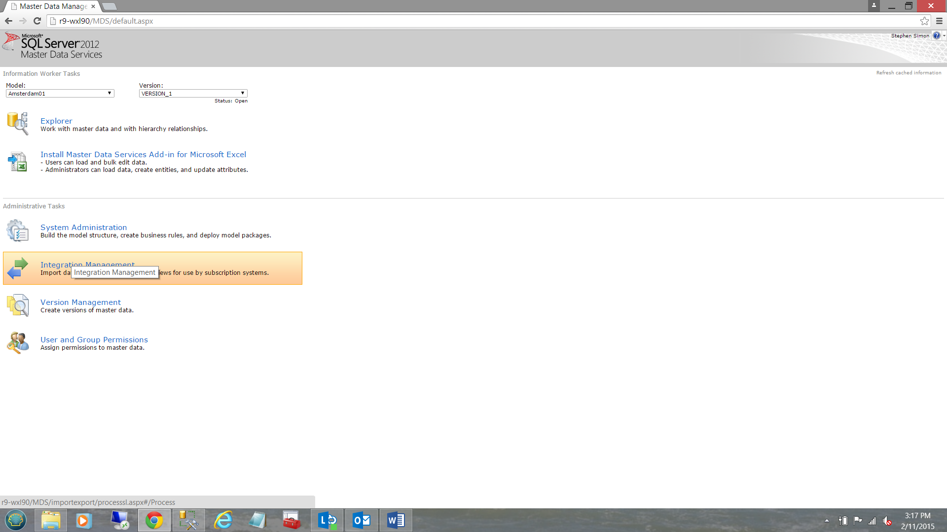Bookmark the page with the star icon
The width and height of the screenshot is (947, 532).
(x=924, y=21)
